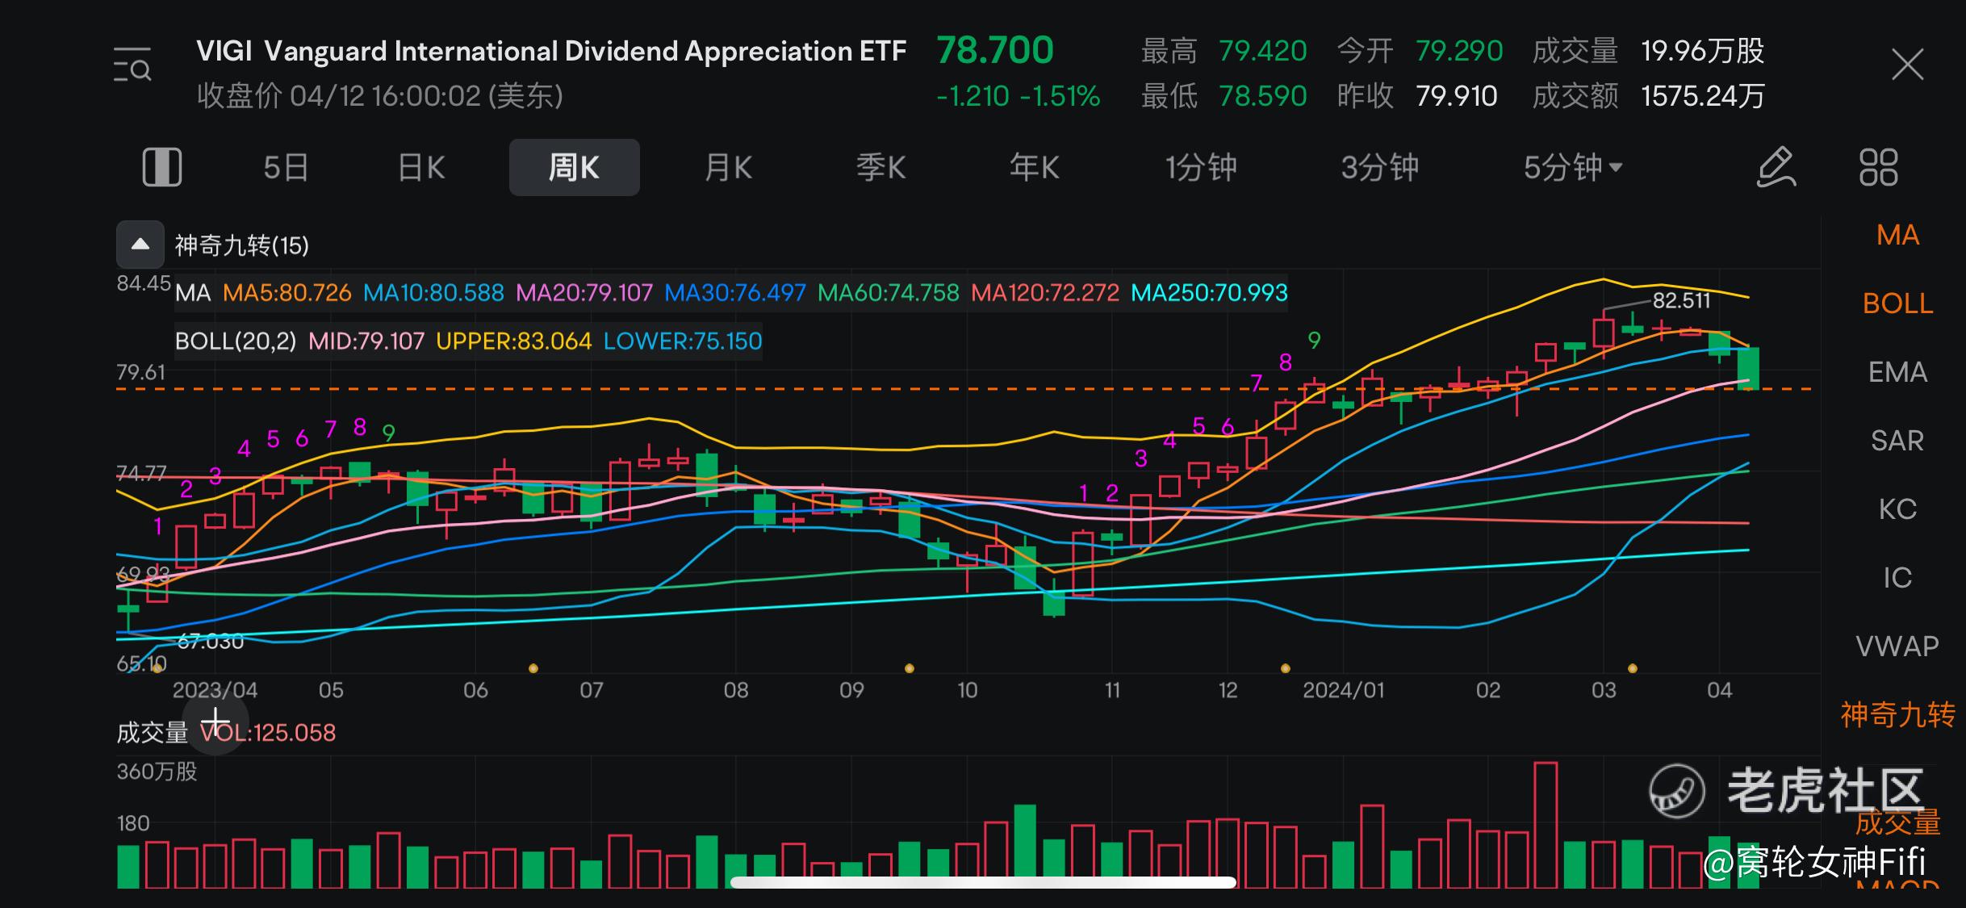This screenshot has width=1966, height=908.
Task: Click the 成交额 1575.24万 turnover stat
Action: pyautogui.click(x=1648, y=96)
